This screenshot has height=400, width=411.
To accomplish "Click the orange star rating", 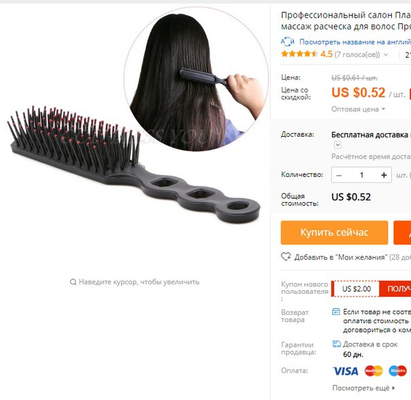I will (299, 54).
